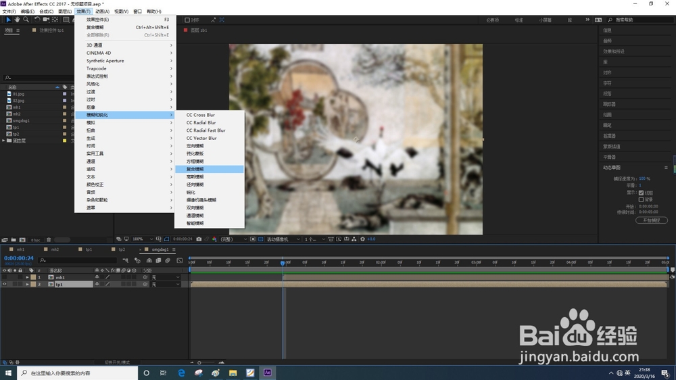Select the Hand tool

[18, 20]
